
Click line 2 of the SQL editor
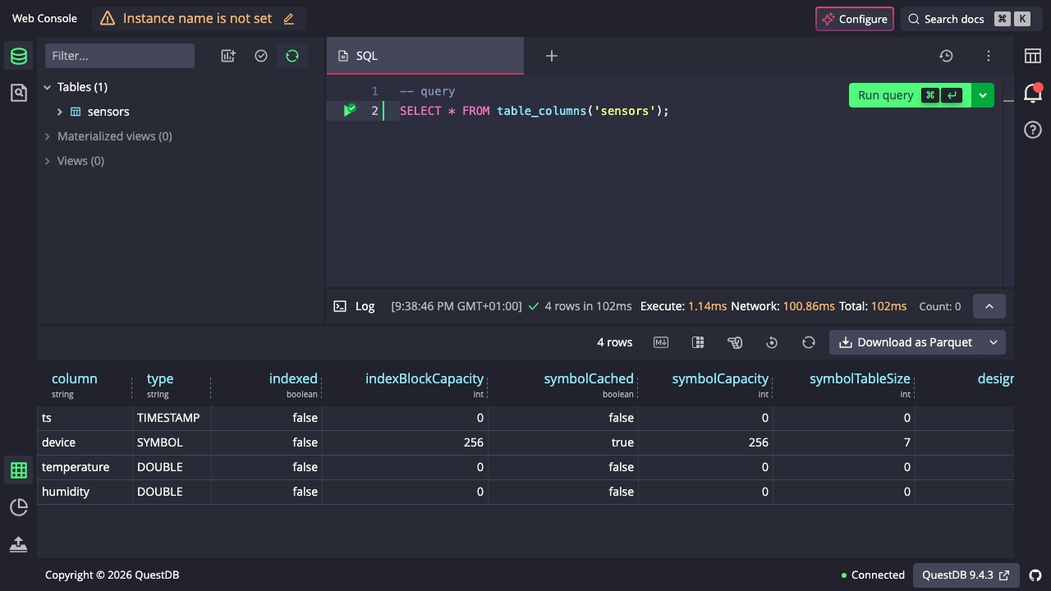535,111
